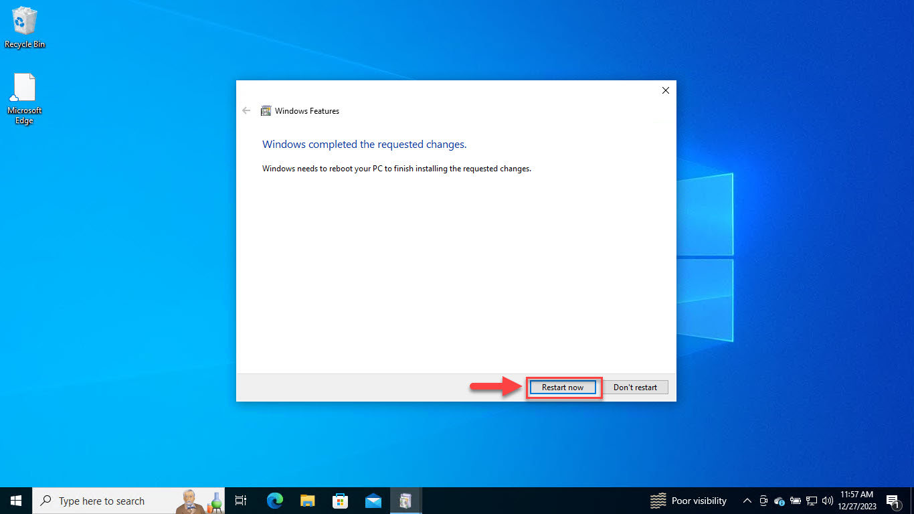The width and height of the screenshot is (914, 514).
Task: Click the Restart now button
Action: tap(562, 388)
